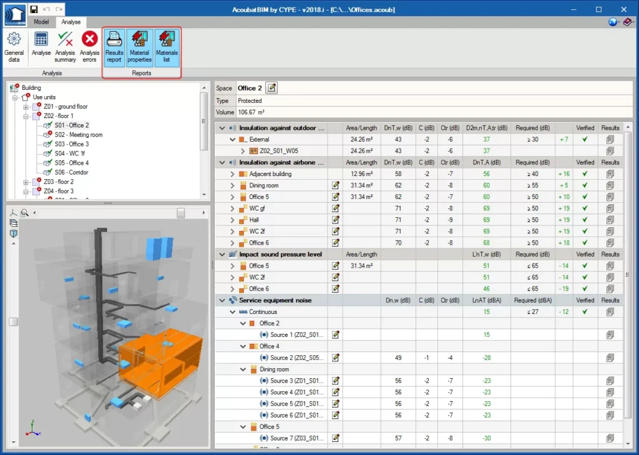This screenshot has width=639, height=455.
Task: Switch to the Model tab
Action: click(x=41, y=22)
